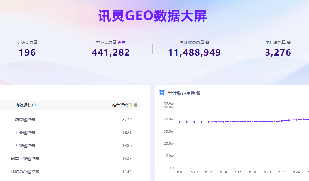This screenshot has width=309, height=181.
Task: Click the 讯灵GEO数据大屏 title
Action: 152,16
